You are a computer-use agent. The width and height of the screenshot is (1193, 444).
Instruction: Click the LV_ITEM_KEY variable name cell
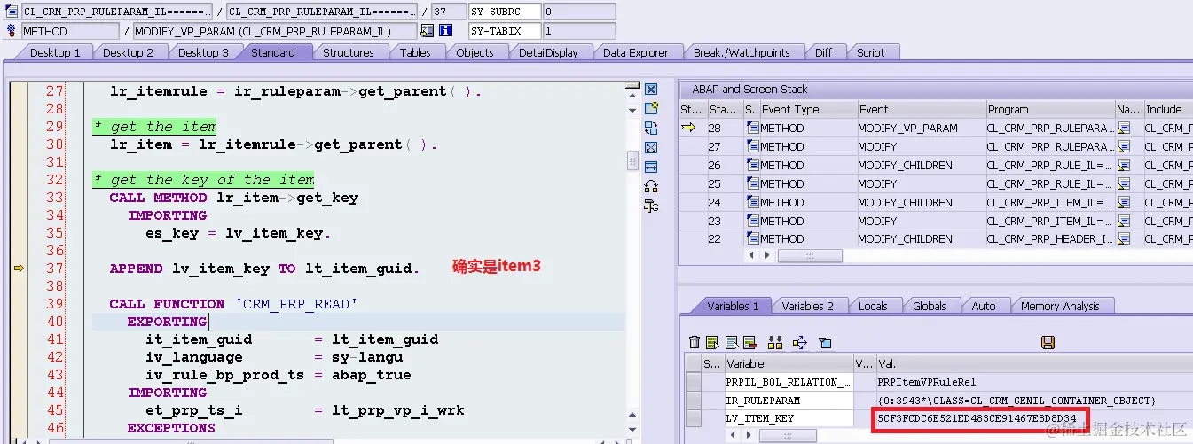click(789, 418)
